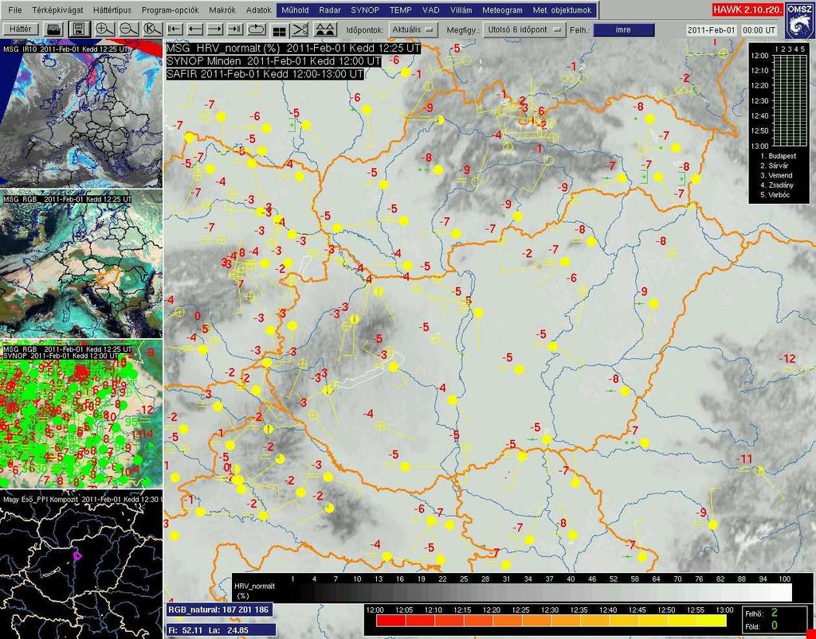Open the TEMP data menu
816x639 pixels.
coord(400,10)
